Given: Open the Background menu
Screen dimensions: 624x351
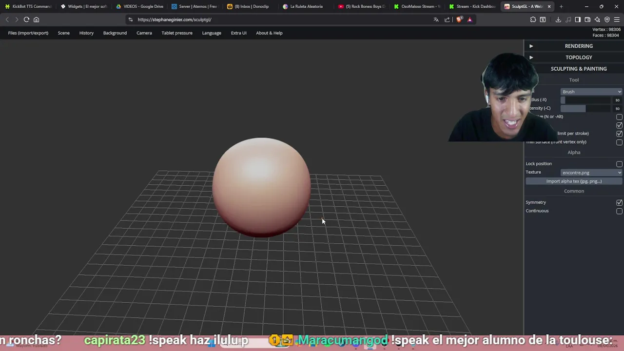Looking at the screenshot, I should 115,33.
